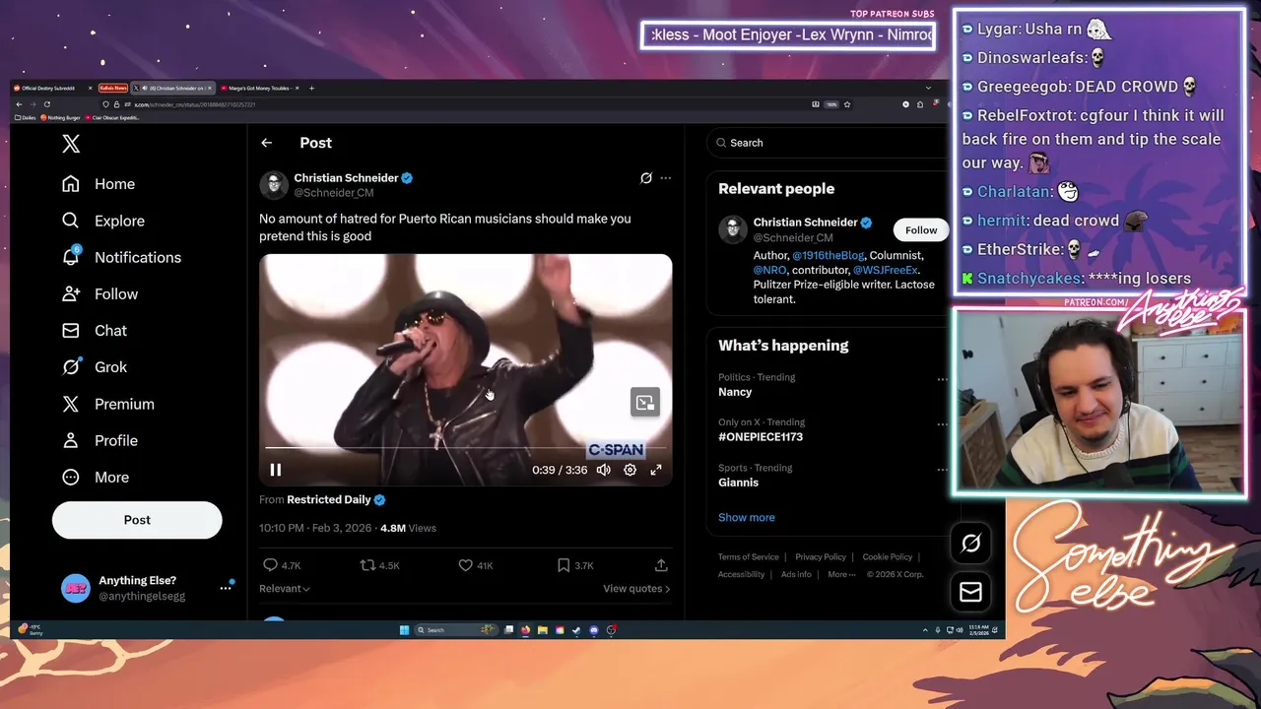Viewport: 1261px width, 709px height.
Task: Open Notifications in the sidebar
Action: pyautogui.click(x=121, y=257)
